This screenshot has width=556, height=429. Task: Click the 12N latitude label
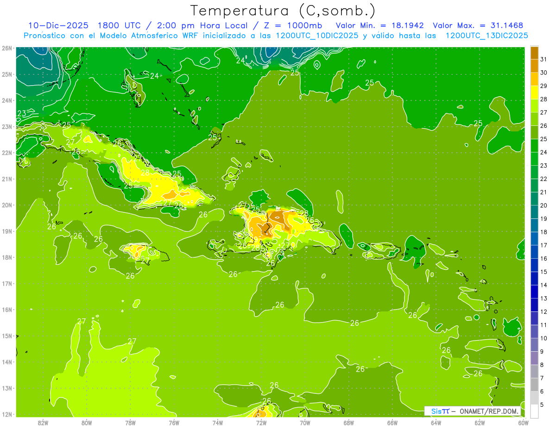click(x=6, y=414)
